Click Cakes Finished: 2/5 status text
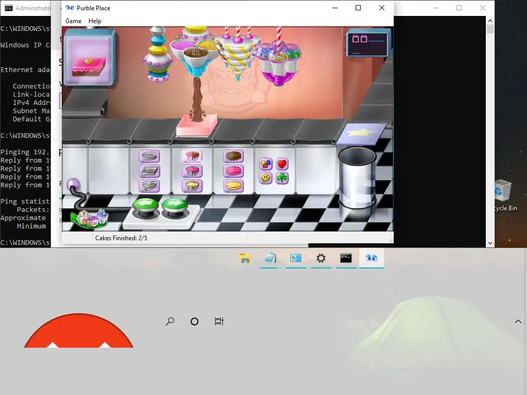This screenshot has height=395, width=527. (121, 238)
